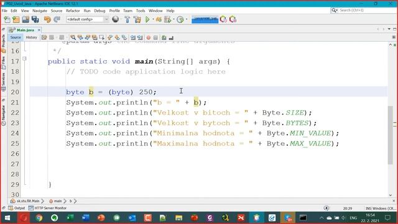Click the Toggle Bookmark icon
This screenshot has height=224, width=398.
[124, 37]
